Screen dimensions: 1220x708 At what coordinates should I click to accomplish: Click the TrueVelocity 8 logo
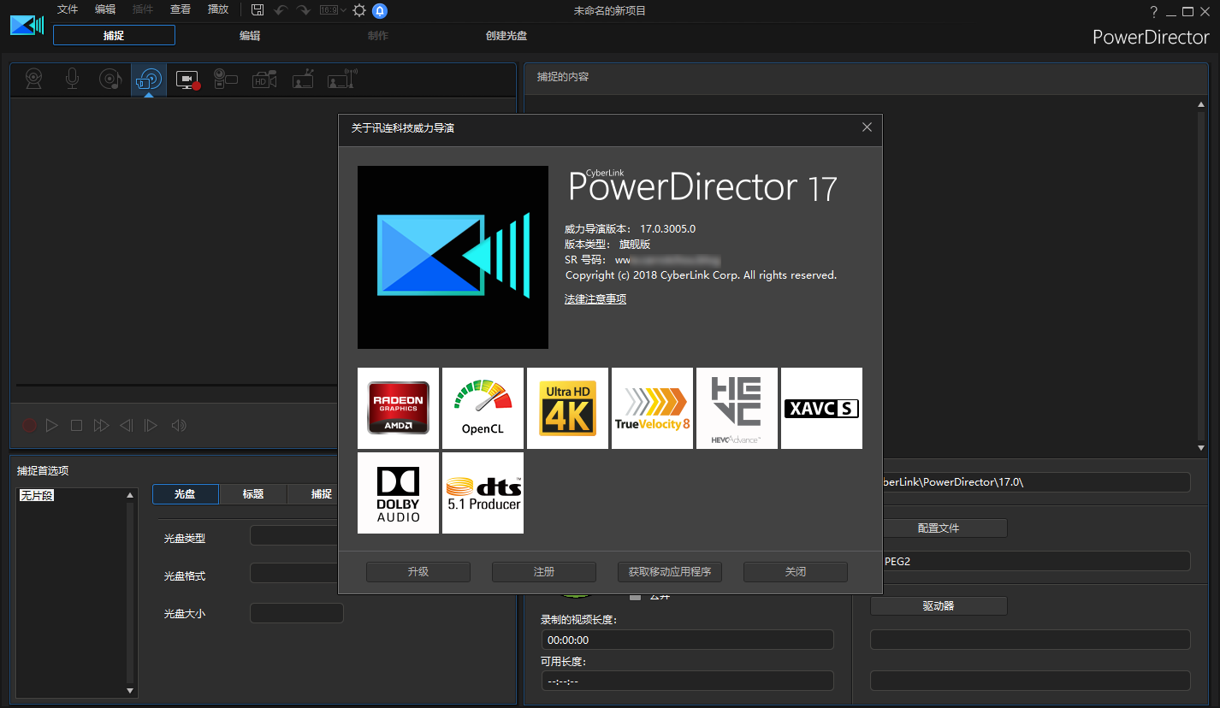click(x=652, y=408)
